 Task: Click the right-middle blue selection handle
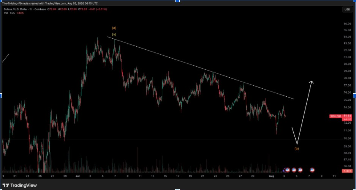[355, 96]
